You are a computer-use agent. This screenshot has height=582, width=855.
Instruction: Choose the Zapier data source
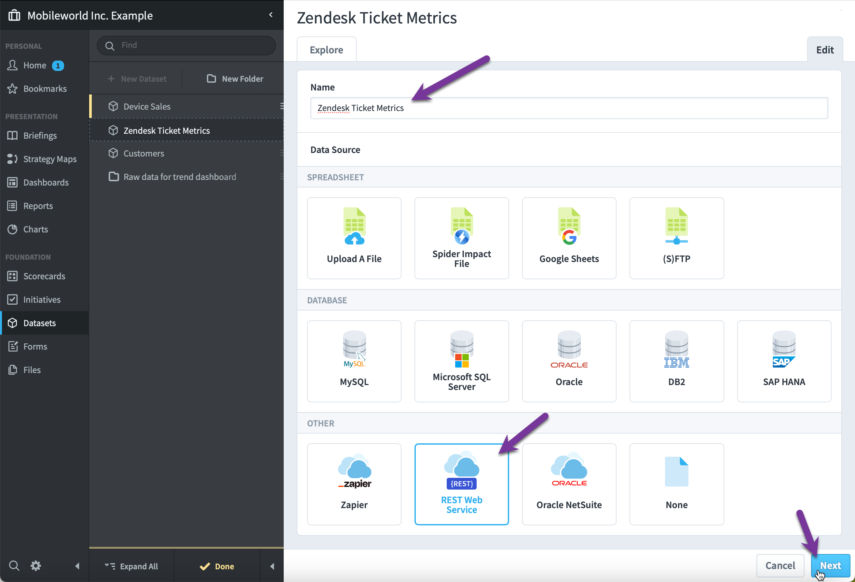click(354, 484)
